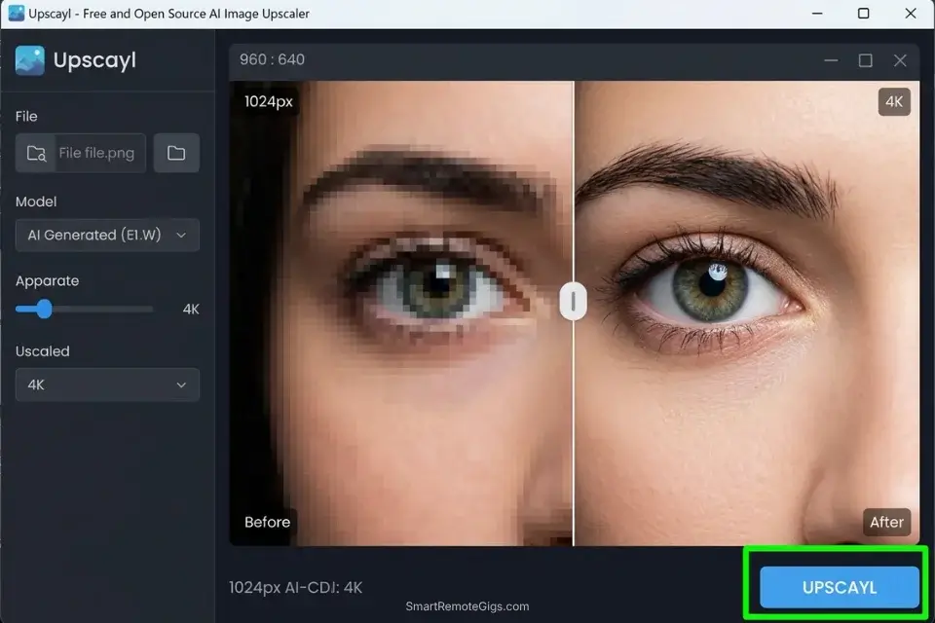The height and width of the screenshot is (623, 935).
Task: Maximize the 960 : 640 preview panel
Action: [865, 60]
